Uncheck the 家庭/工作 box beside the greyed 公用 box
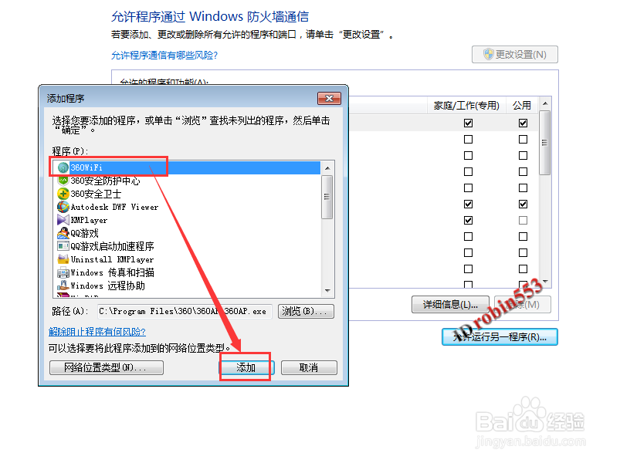Viewport: 620px width, 463px height. coord(468,221)
